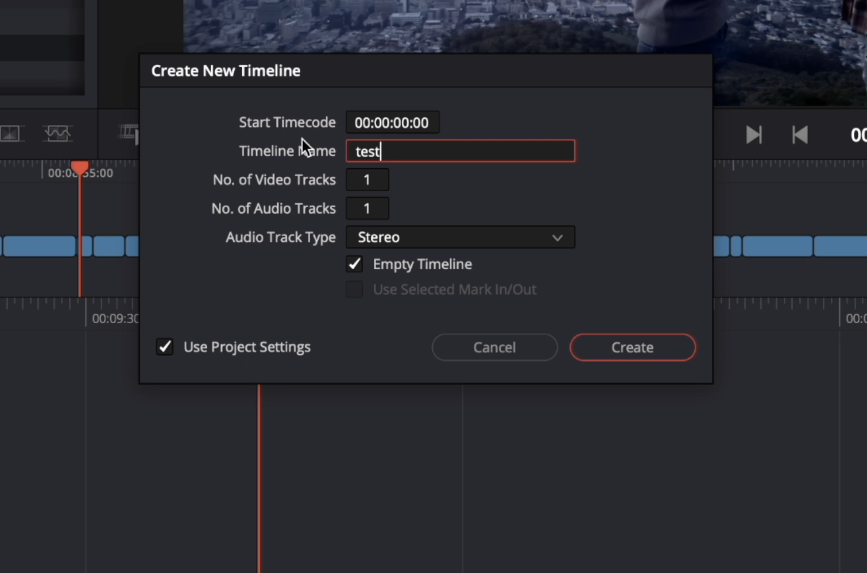The image size is (867, 573).
Task: Click the Create button
Action: 632,347
